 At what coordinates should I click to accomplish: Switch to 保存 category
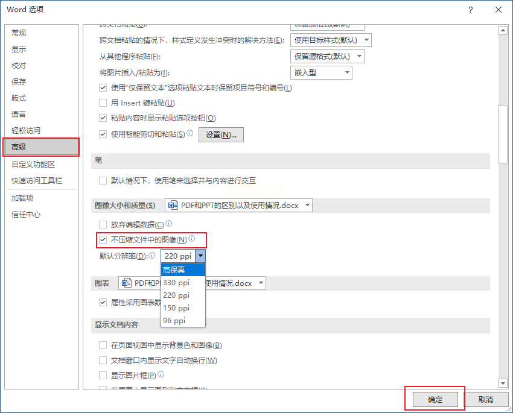tap(42, 81)
